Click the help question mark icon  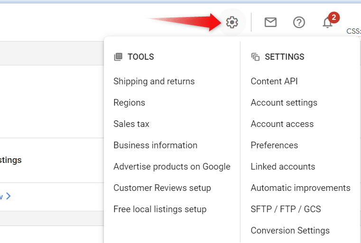click(x=299, y=22)
